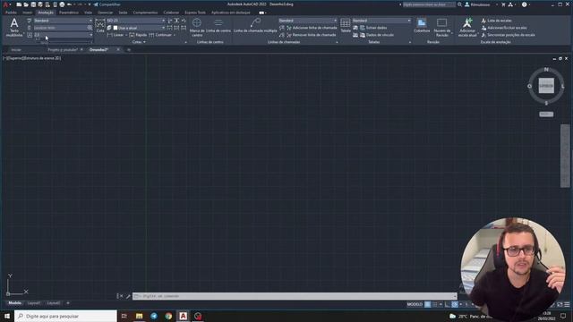Open the Usar a atual layer dropdown
Image resolution: width=573 pixels, height=322 pixels.
click(139, 28)
